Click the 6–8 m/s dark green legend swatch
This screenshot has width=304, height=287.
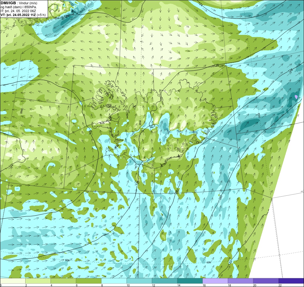[88, 281]
